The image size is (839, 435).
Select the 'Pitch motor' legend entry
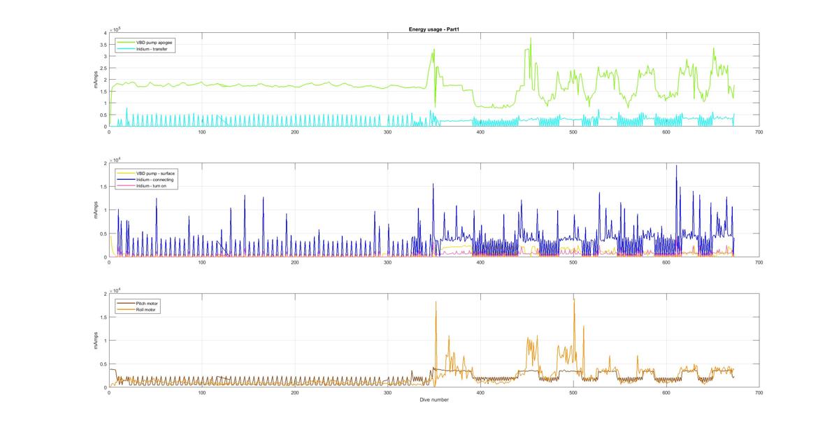point(147,302)
